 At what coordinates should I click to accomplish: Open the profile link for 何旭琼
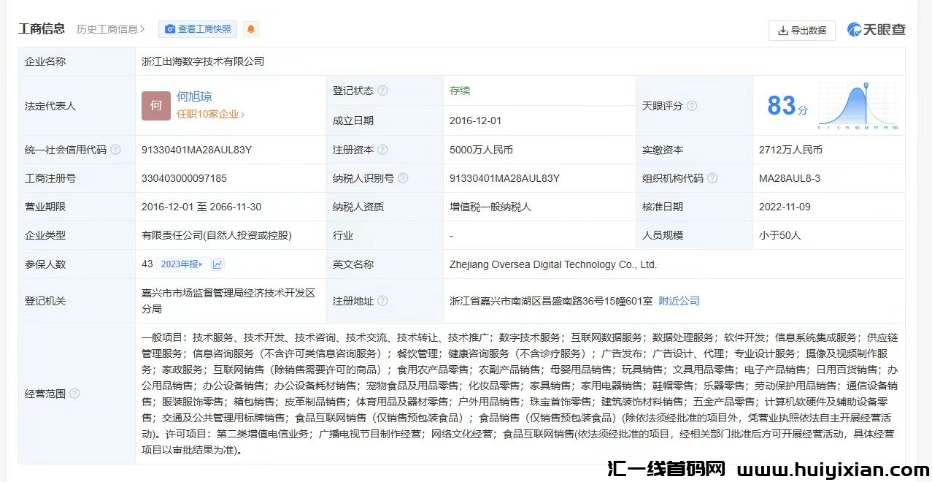coord(194,96)
